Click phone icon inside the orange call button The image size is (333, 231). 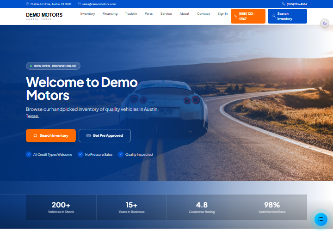(x=236, y=16)
